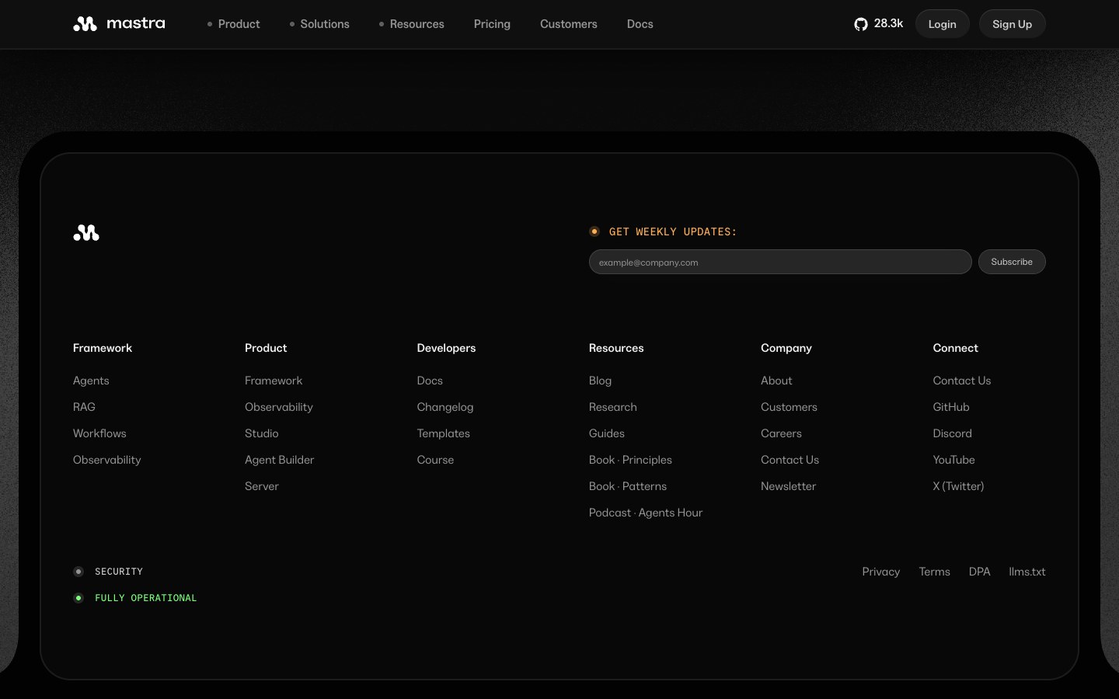Open the Agent Builder link
Screen dimensions: 1119x699
pyautogui.click(x=280, y=460)
